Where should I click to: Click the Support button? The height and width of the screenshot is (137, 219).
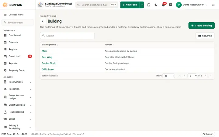[x=208, y=134]
